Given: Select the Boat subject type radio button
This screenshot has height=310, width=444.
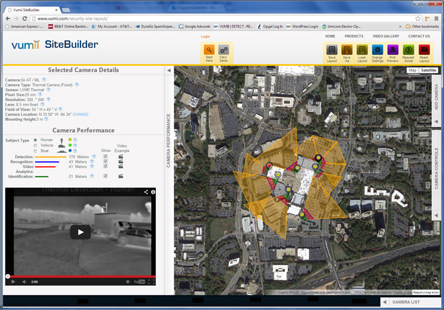Looking at the screenshot, I should click(x=35, y=151).
